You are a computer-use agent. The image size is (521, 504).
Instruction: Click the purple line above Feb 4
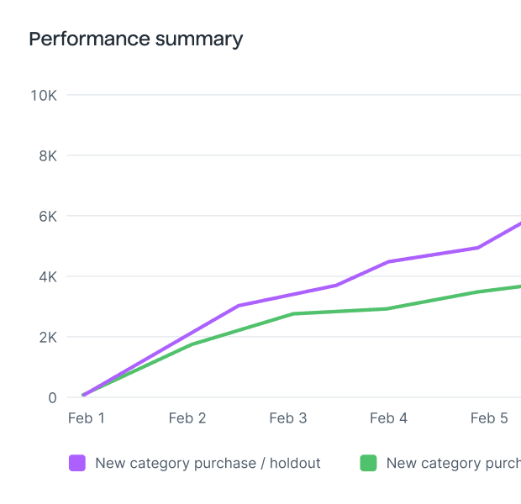(x=389, y=261)
